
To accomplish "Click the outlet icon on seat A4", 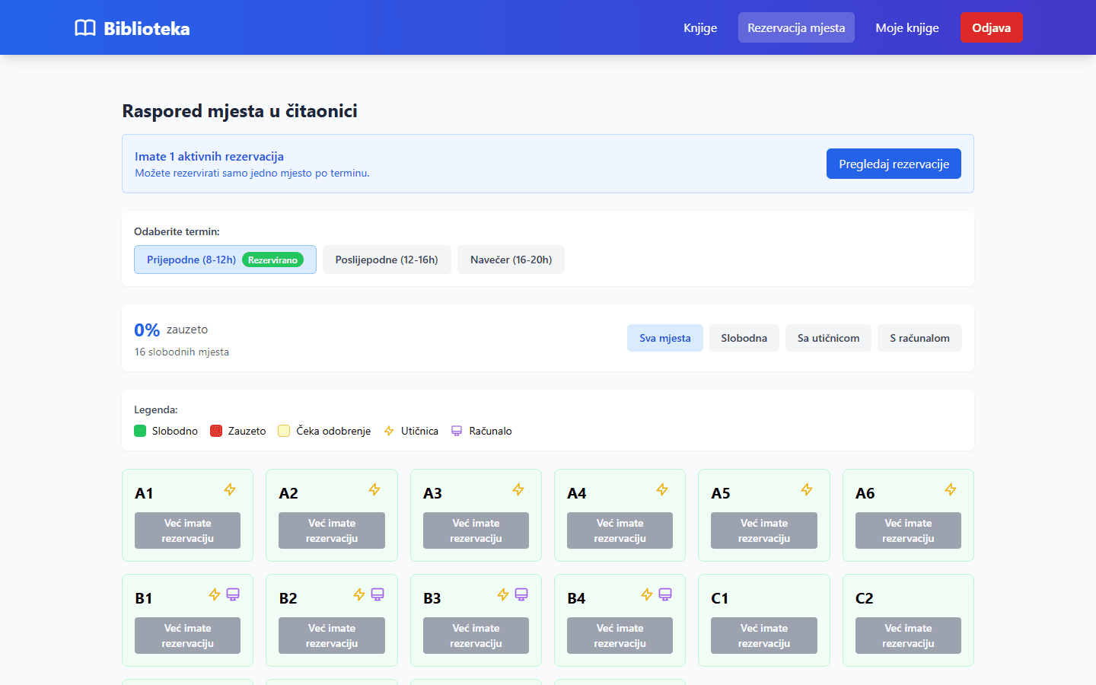I will tap(662, 489).
